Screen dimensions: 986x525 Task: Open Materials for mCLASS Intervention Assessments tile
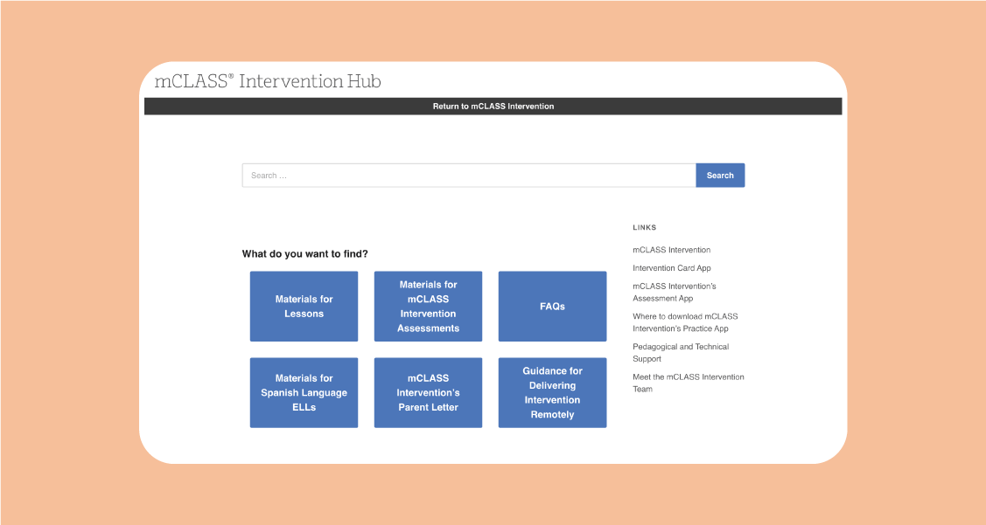coord(428,307)
